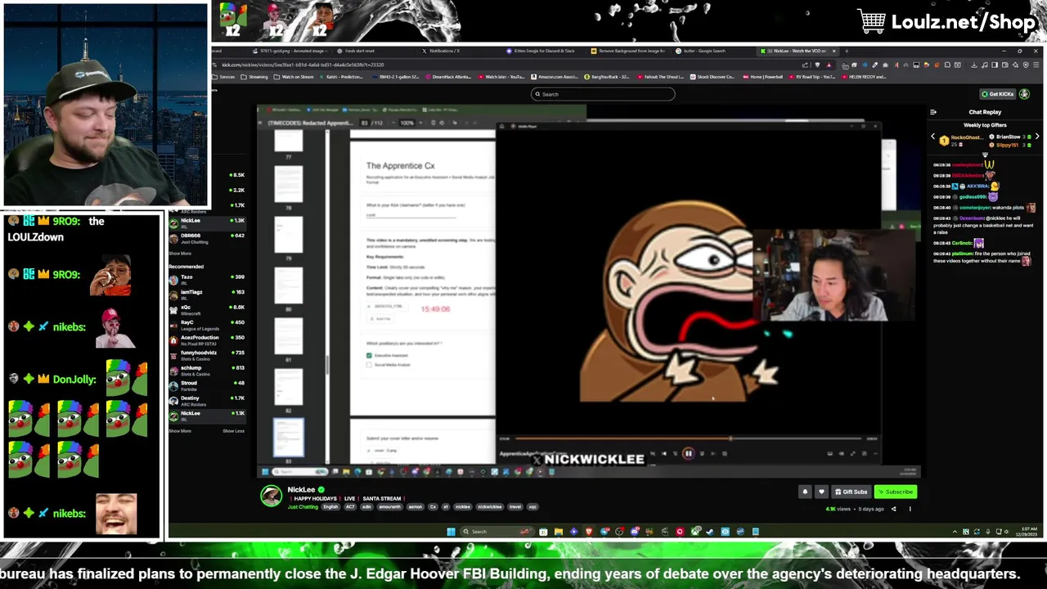Viewport: 1047px width, 589px height.
Task: Show hidden tray icons chevron
Action: pos(955,532)
